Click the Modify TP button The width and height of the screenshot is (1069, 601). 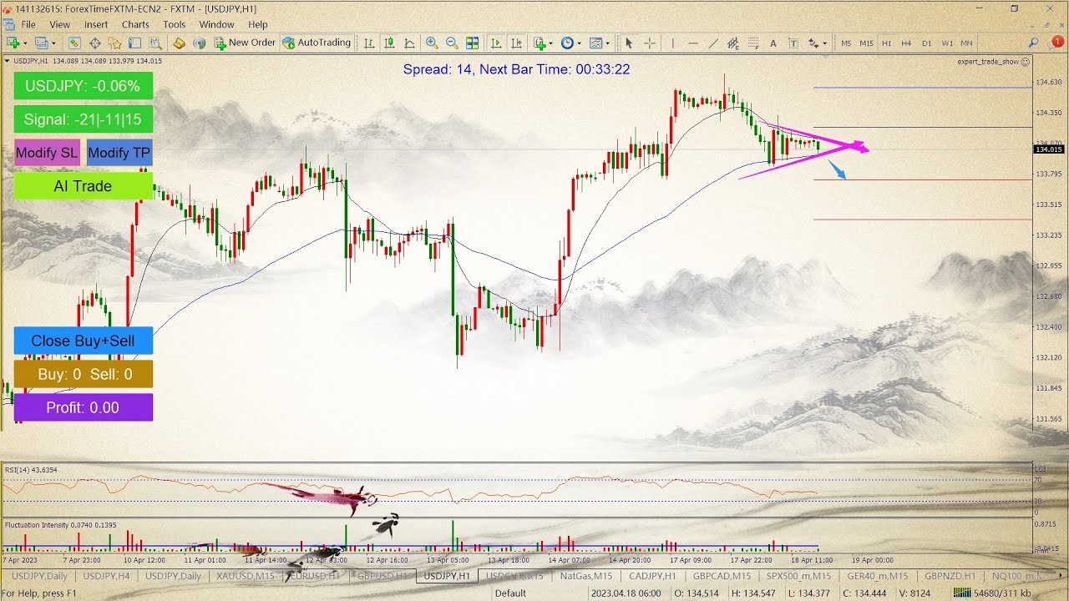pyautogui.click(x=119, y=153)
